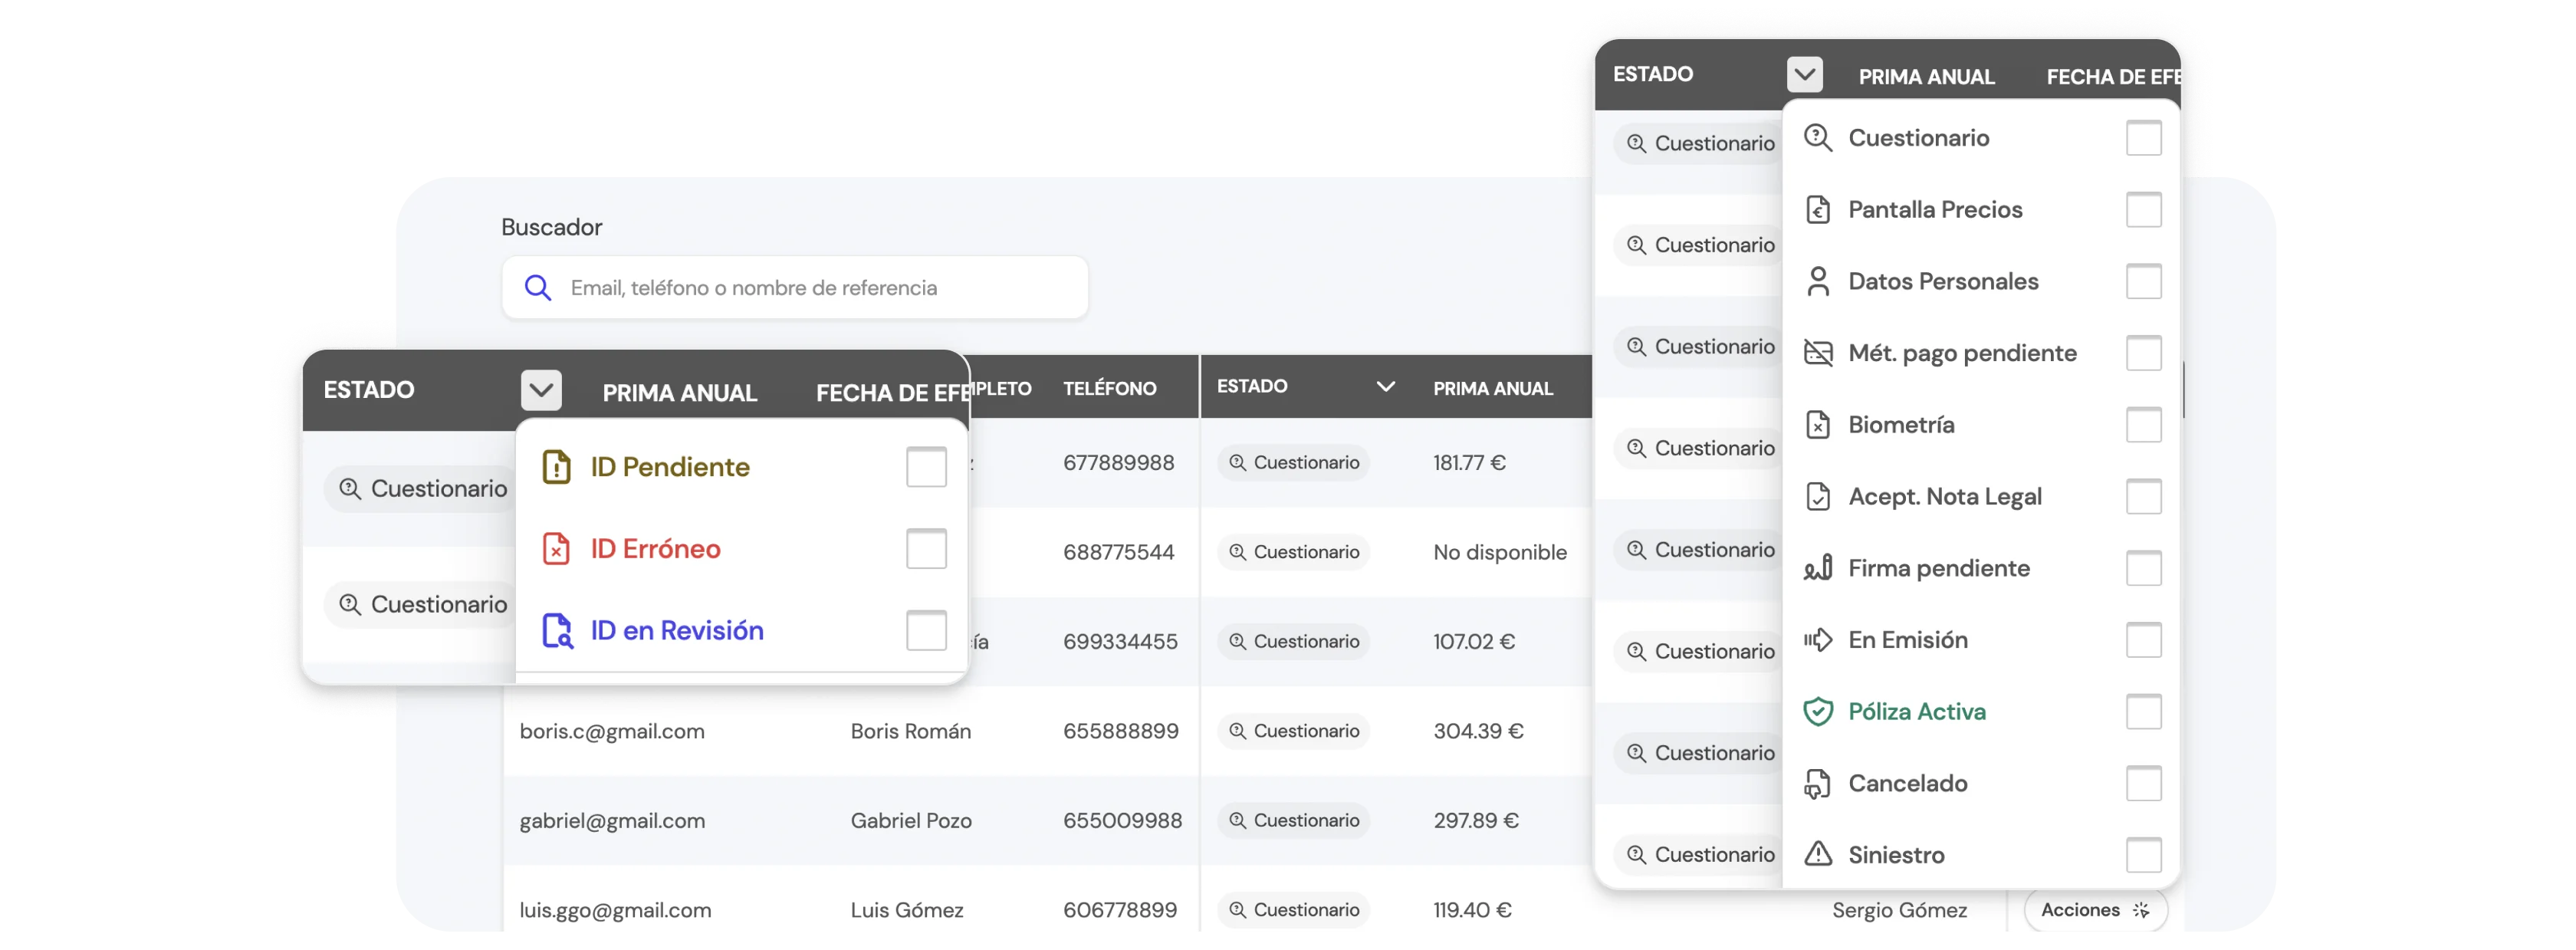The height and width of the screenshot is (950, 2576).
Task: Focus the email, teléfono o nombre search field
Action: pos(795,288)
